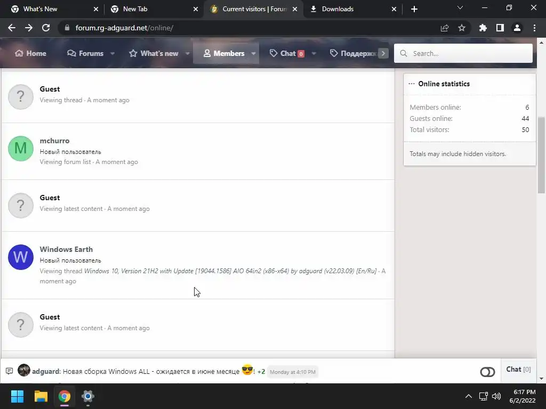Click the +2 reactions count
Screen dimensions: 546x409
(261, 372)
